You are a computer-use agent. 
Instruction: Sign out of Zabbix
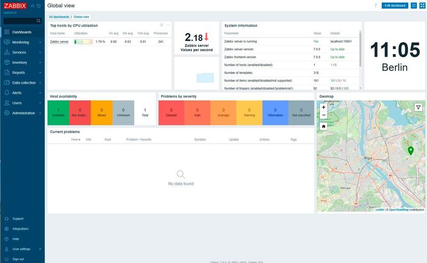click(x=18, y=259)
